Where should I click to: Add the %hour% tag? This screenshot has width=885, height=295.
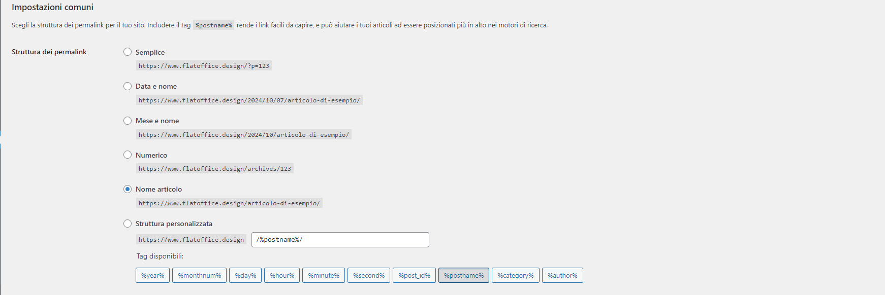click(282, 275)
